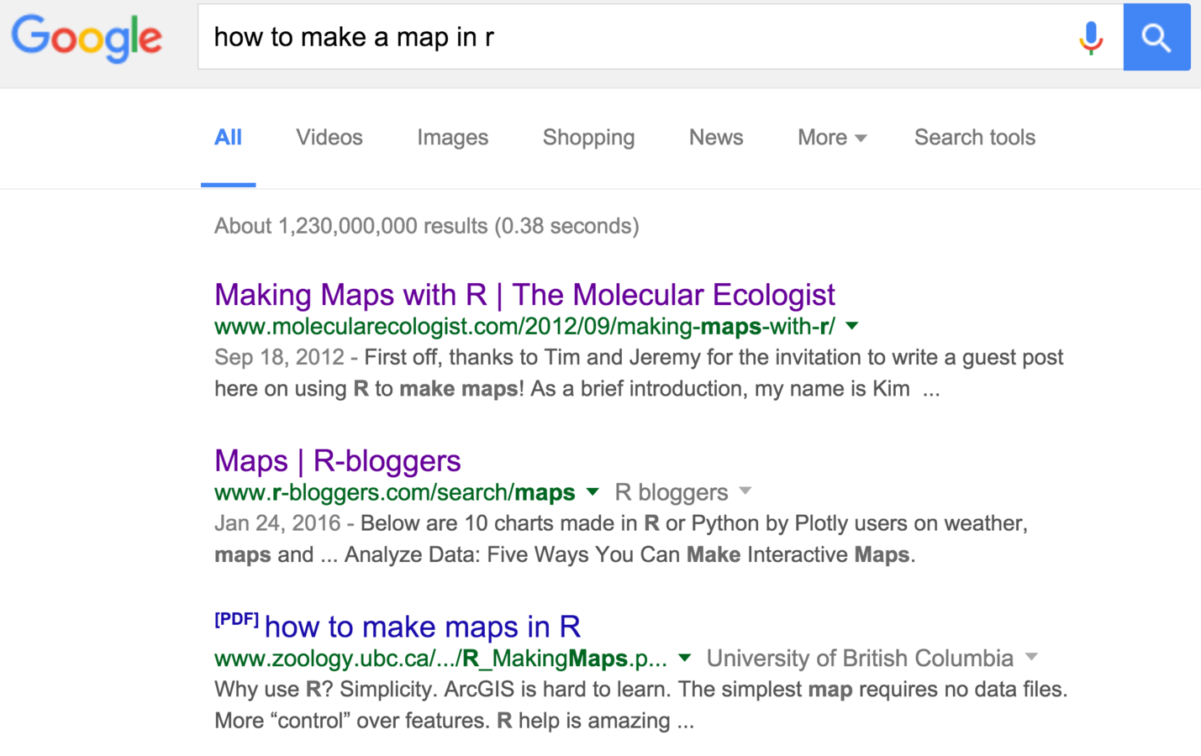The width and height of the screenshot is (1201, 756).
Task: Expand University of British Columbia dropdown
Action: tap(872, 658)
